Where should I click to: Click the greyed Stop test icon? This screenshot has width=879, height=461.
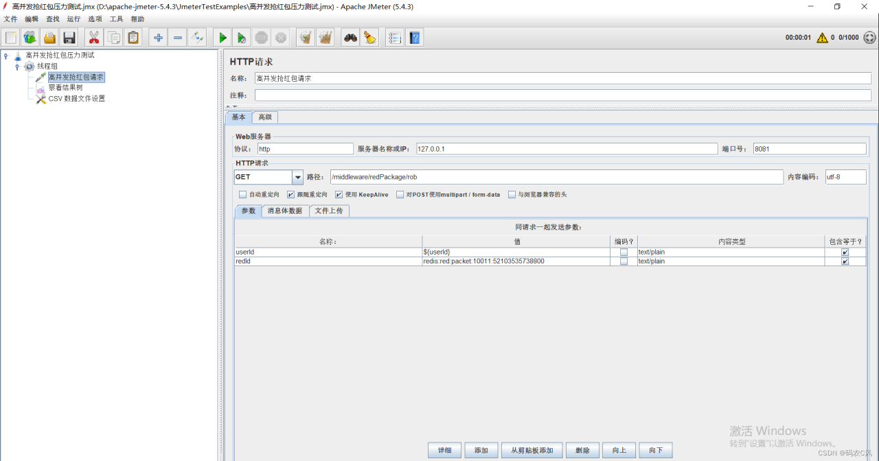(261, 38)
